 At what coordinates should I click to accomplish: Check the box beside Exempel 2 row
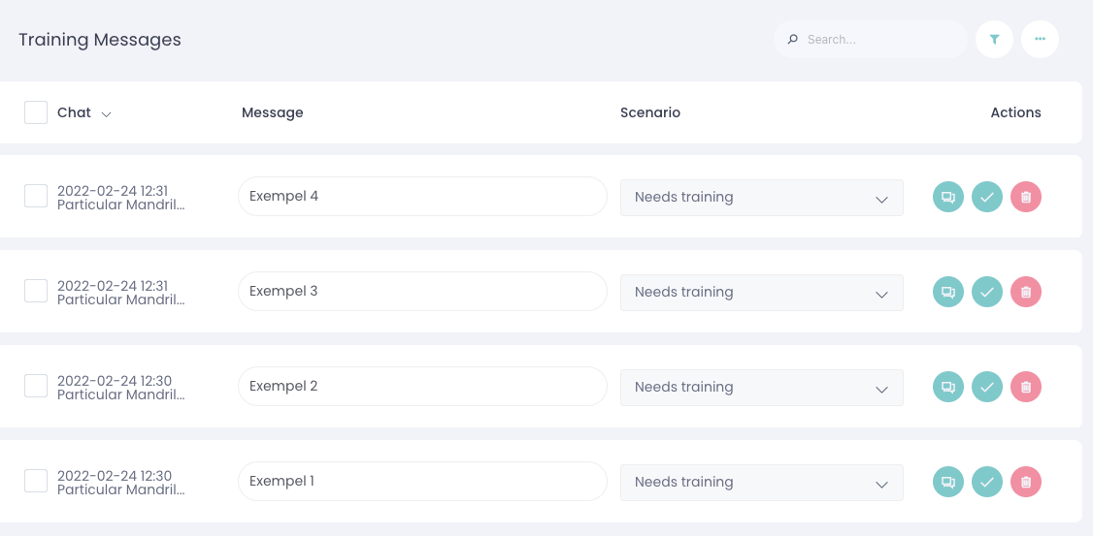tap(36, 386)
